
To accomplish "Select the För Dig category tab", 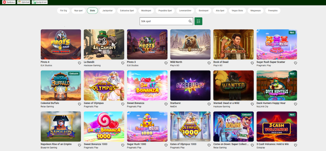I will [63, 11].
